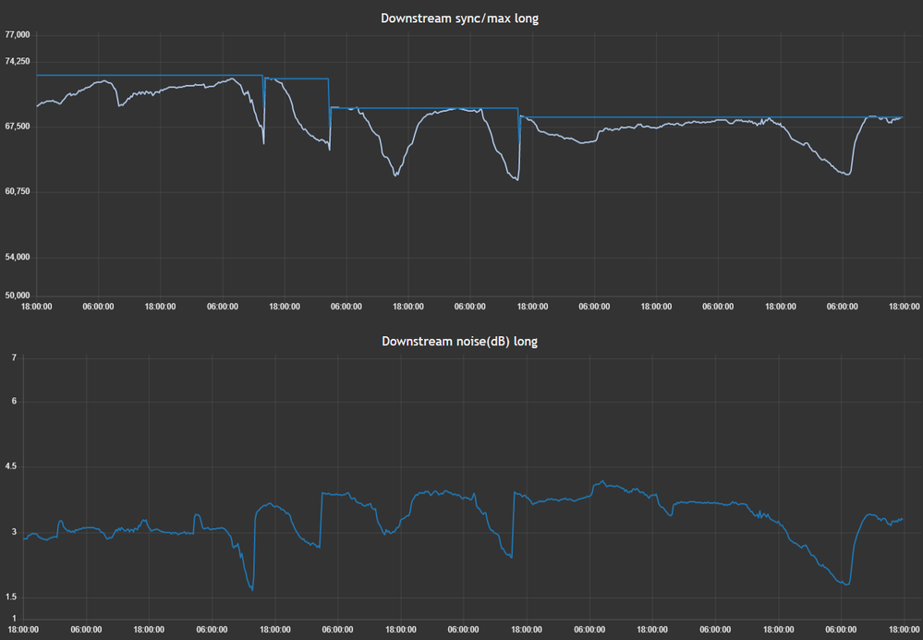Click the 50,000 y-axis label

(x=18, y=296)
